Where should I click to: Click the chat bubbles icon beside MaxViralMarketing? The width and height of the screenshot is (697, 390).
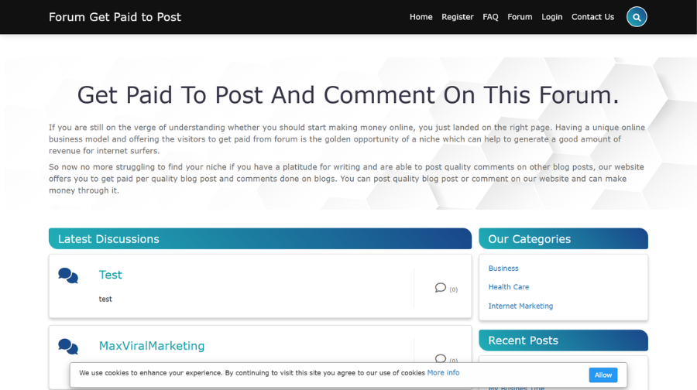(x=68, y=347)
